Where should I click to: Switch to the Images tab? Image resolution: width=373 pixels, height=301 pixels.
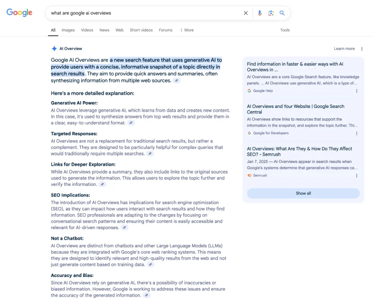(68, 30)
